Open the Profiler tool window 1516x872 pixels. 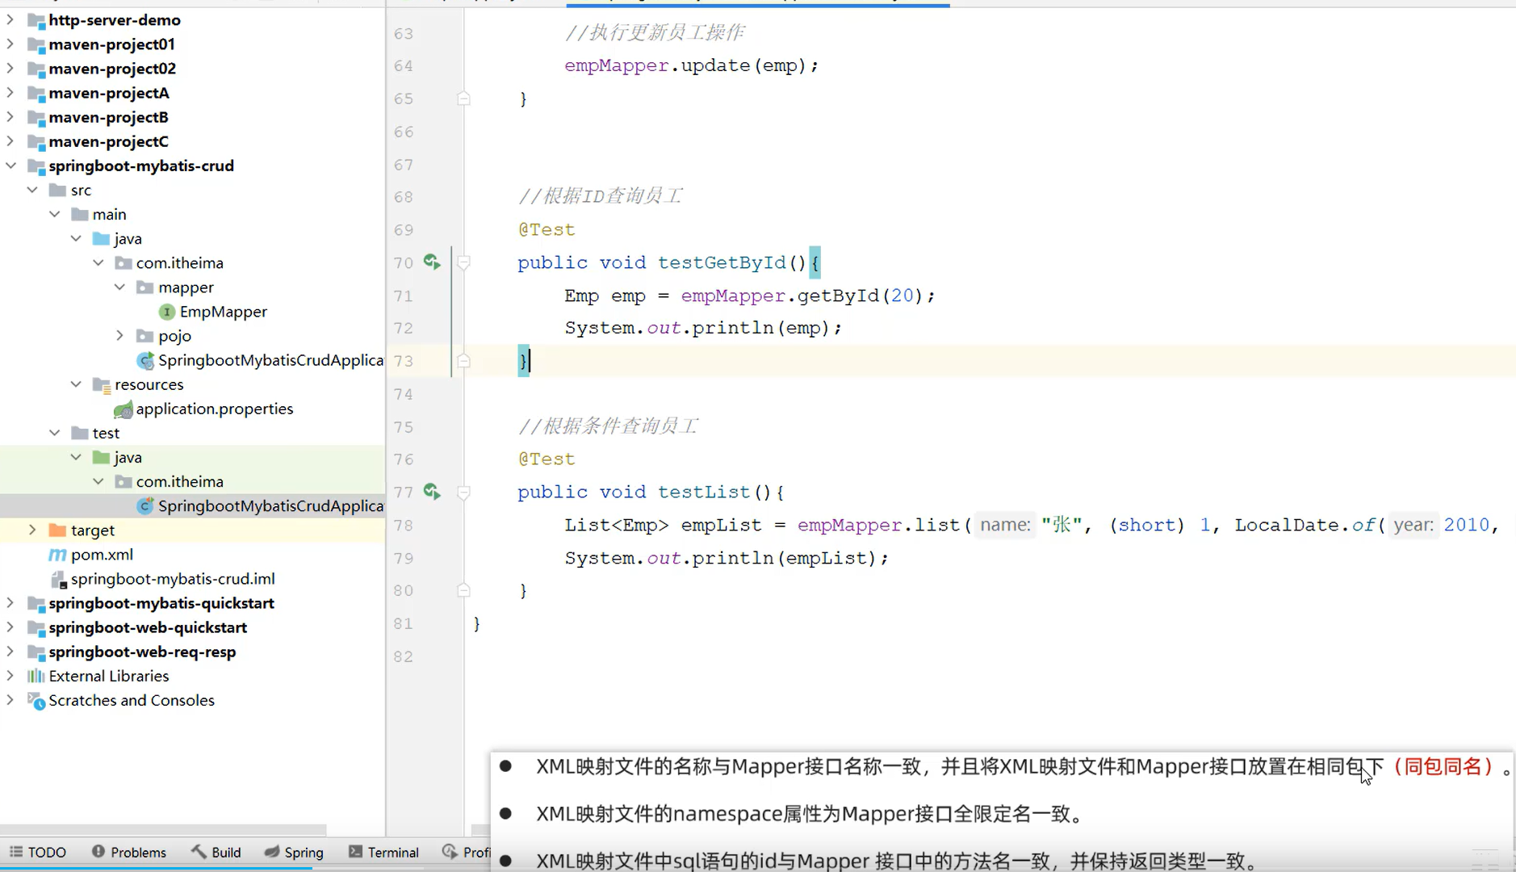[x=468, y=852]
